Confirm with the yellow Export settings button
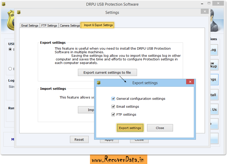 [130, 128]
